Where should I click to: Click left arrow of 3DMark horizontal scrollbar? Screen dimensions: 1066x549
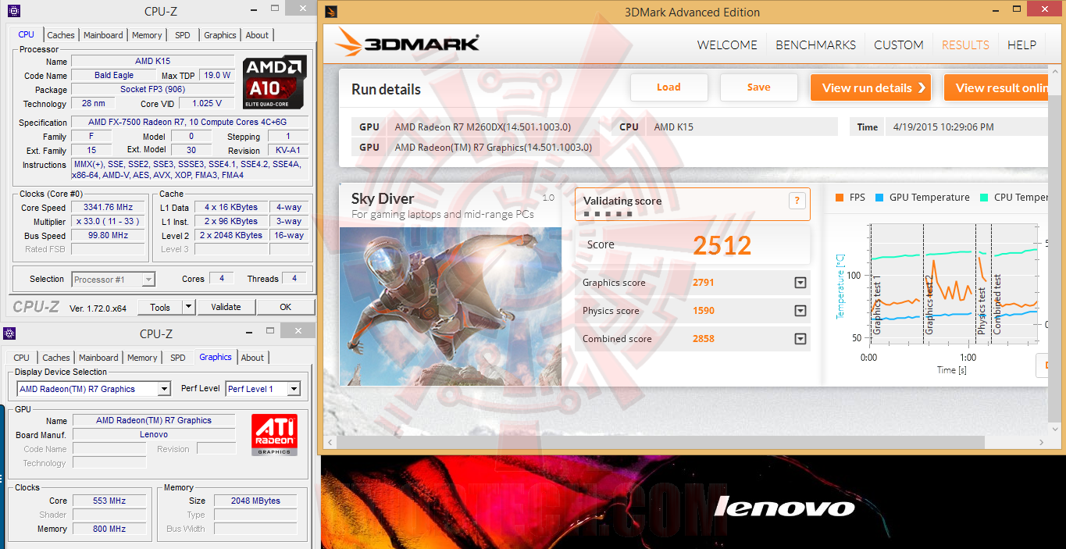click(x=330, y=443)
